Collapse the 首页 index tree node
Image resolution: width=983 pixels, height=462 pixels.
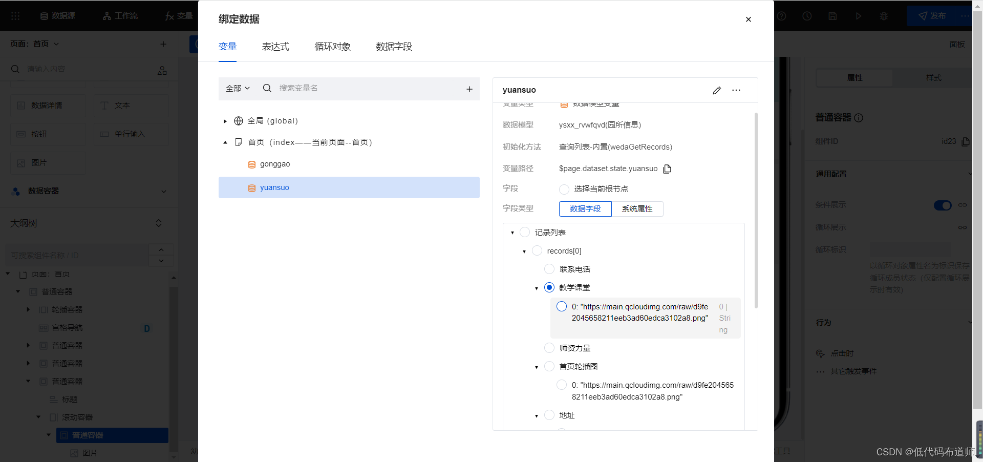click(x=225, y=142)
